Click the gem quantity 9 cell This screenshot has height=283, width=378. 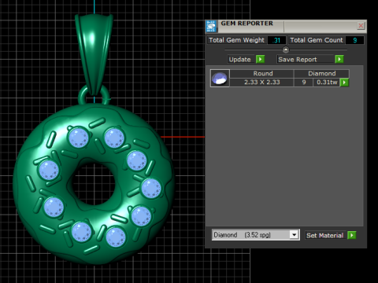[304, 83]
